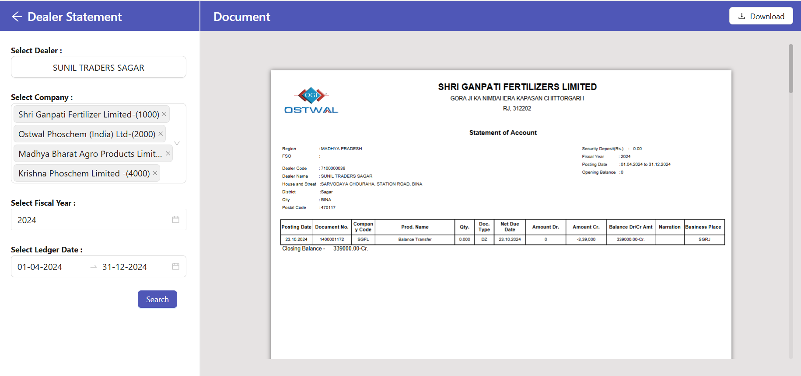Screen dimensions: 801x376
Task: Click the 'Statement of Account' heading
Action: pyautogui.click(x=503, y=133)
